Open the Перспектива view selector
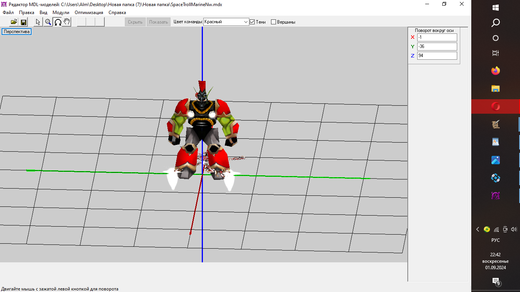This screenshot has height=292, width=520. [16, 32]
